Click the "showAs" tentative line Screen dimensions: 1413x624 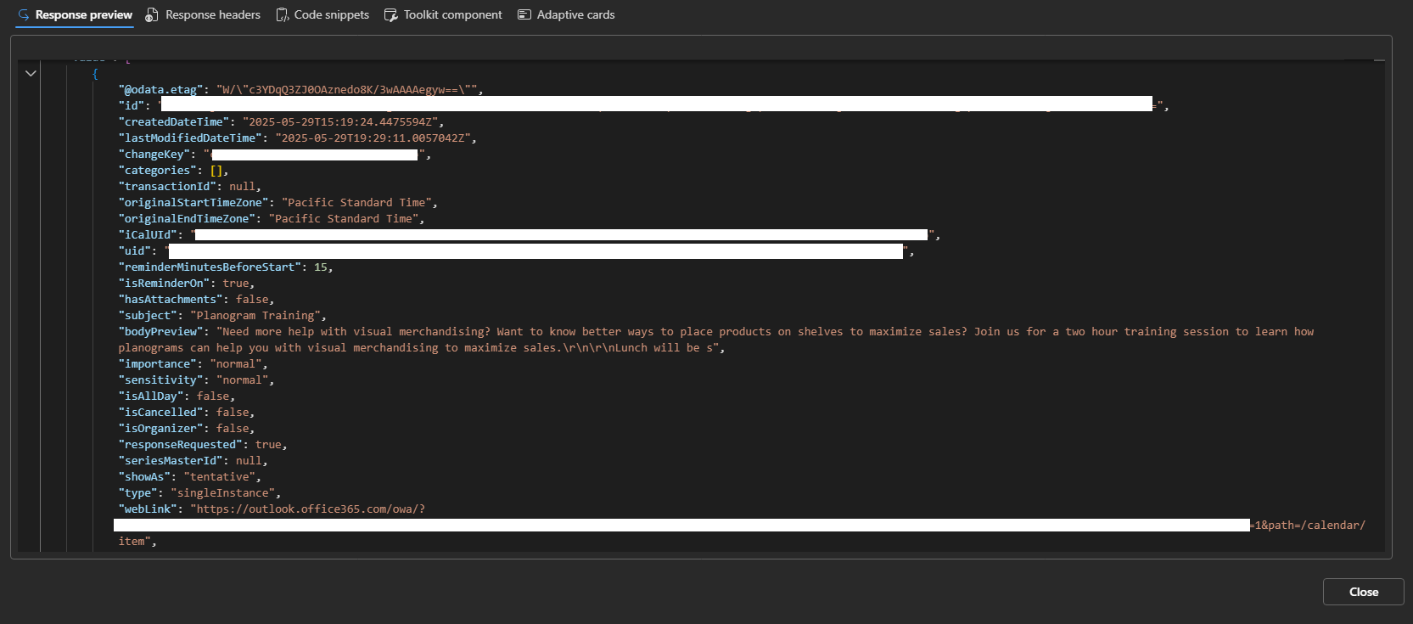tap(189, 477)
